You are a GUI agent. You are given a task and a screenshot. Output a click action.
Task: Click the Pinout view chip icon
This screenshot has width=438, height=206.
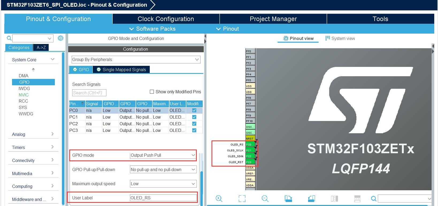coord(286,38)
